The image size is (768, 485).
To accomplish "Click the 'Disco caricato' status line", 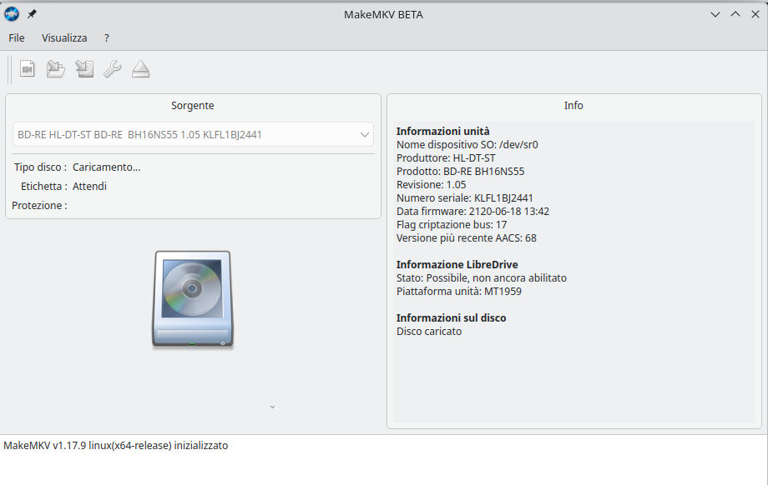I will 429,332.
